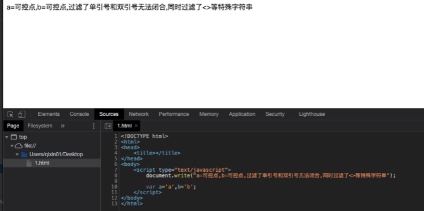Viewport: 425px width, 211px height.
Task: Collapse the Users/qixin01/Desktop folder arrow
Action: (17, 155)
